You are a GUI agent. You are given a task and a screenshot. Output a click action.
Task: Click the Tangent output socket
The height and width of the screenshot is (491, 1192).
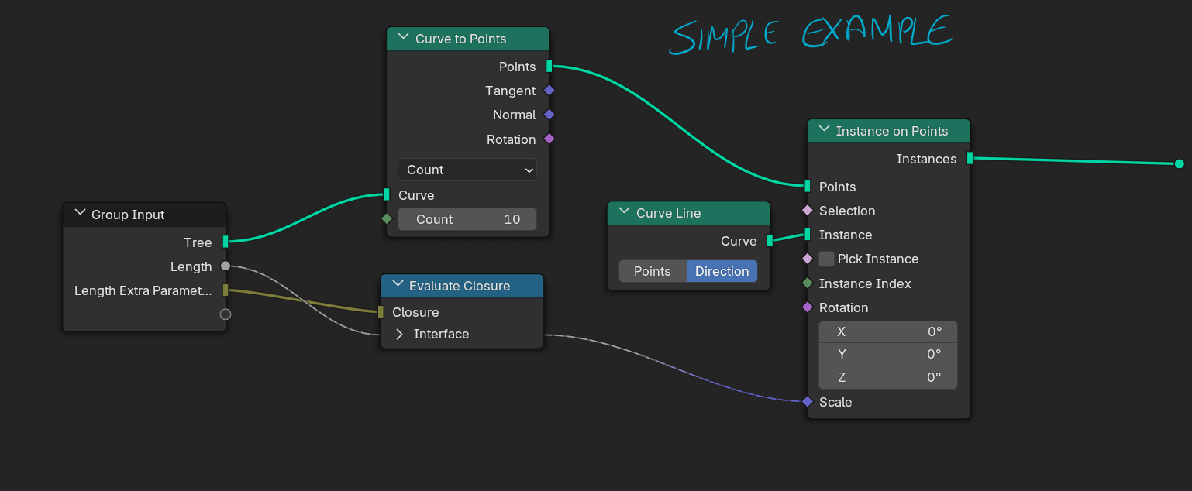point(549,91)
